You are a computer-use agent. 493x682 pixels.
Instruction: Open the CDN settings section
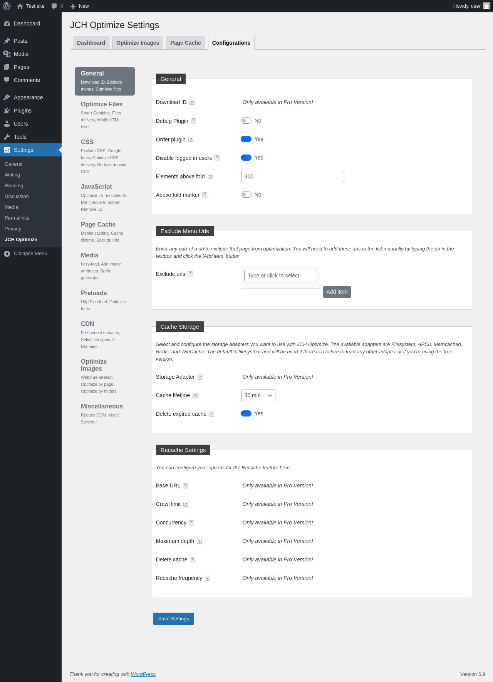(105, 334)
